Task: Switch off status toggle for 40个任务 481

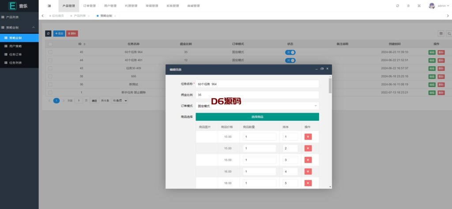Action: (290, 60)
